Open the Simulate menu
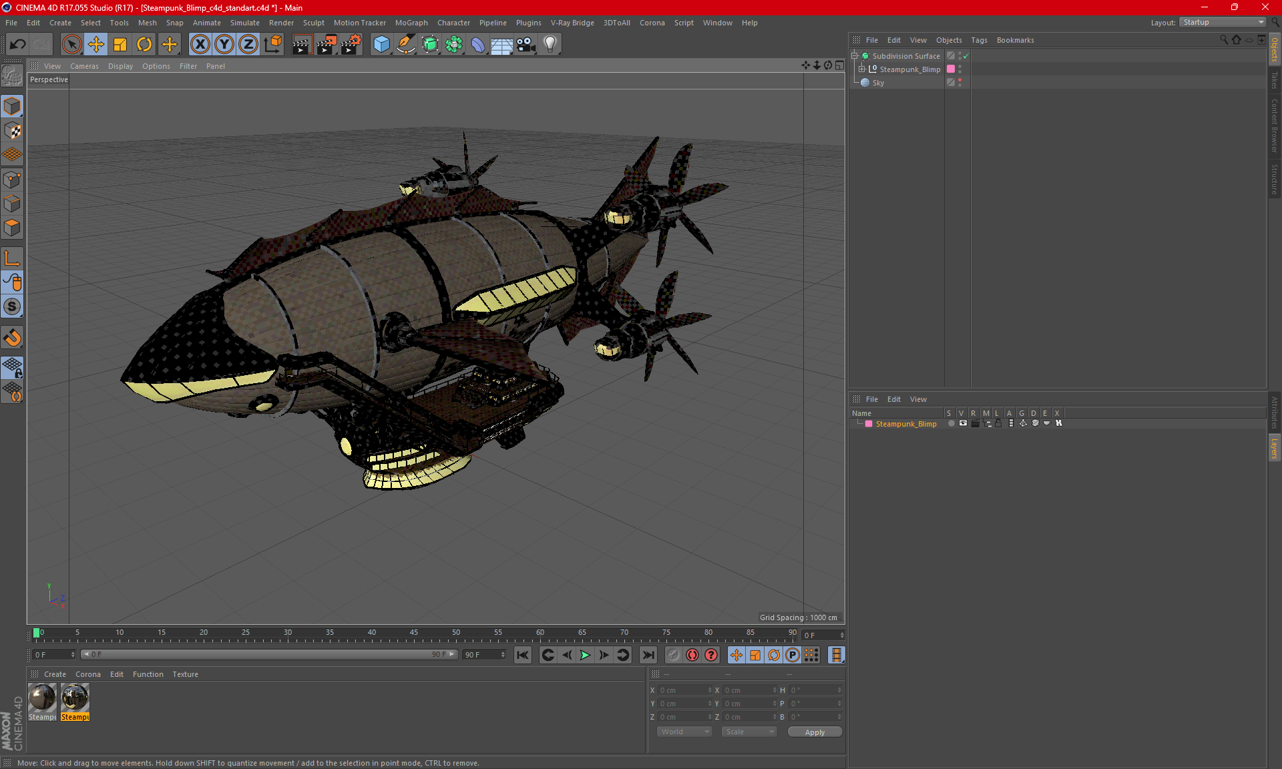Screen dimensions: 1282x769 point(245,23)
